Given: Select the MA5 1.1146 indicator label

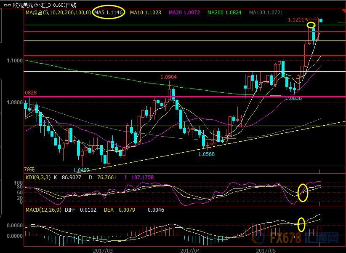Looking at the screenshot, I should click(108, 13).
